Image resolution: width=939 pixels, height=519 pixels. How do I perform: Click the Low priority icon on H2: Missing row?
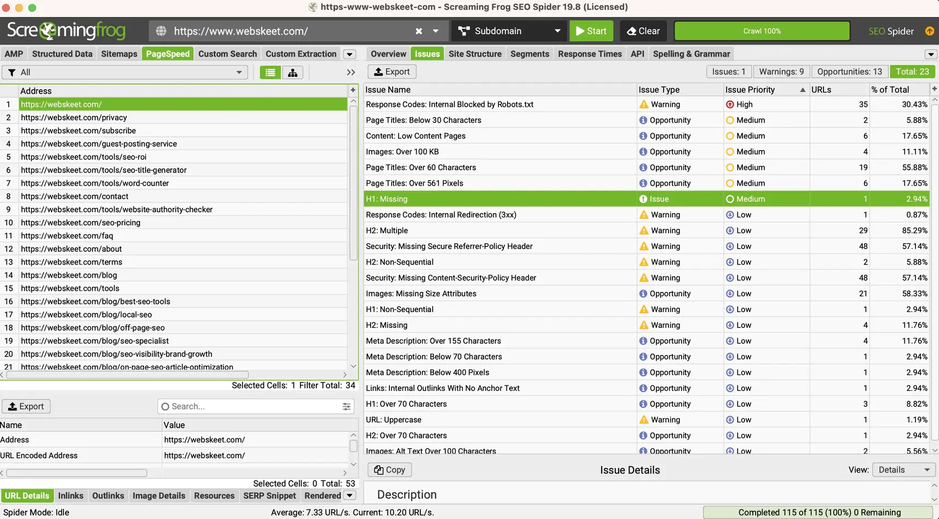[x=730, y=325]
